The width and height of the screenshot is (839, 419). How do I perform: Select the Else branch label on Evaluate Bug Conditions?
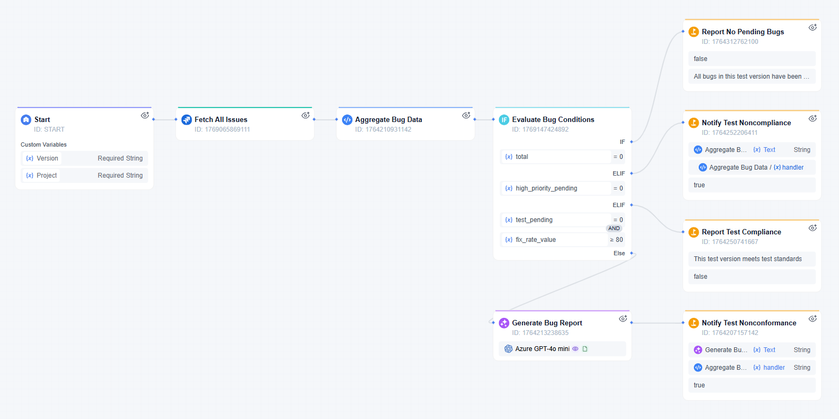619,253
